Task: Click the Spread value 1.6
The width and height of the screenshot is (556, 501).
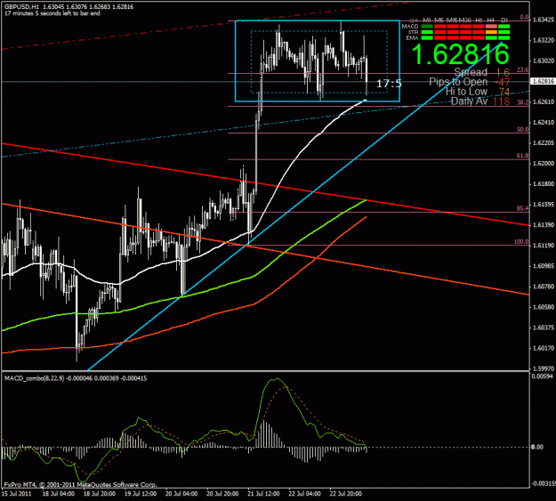Action: pos(503,73)
